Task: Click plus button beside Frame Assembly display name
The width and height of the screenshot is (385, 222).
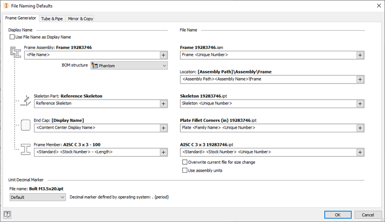Action: point(163,55)
